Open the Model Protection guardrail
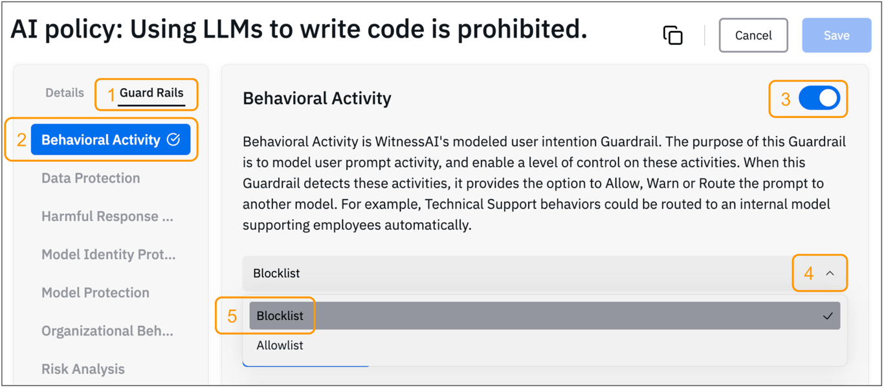This screenshot has width=884, height=388. pos(96,293)
